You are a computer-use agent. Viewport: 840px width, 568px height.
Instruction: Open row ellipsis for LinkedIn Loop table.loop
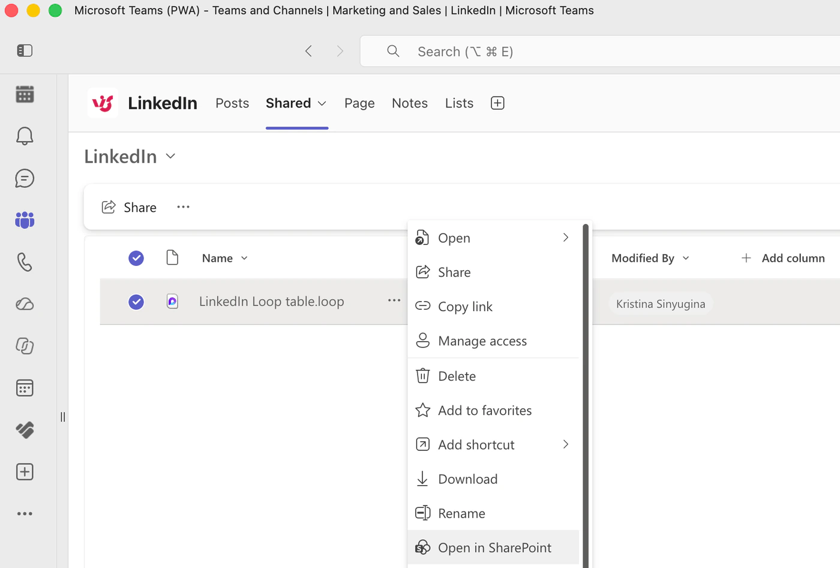394,300
